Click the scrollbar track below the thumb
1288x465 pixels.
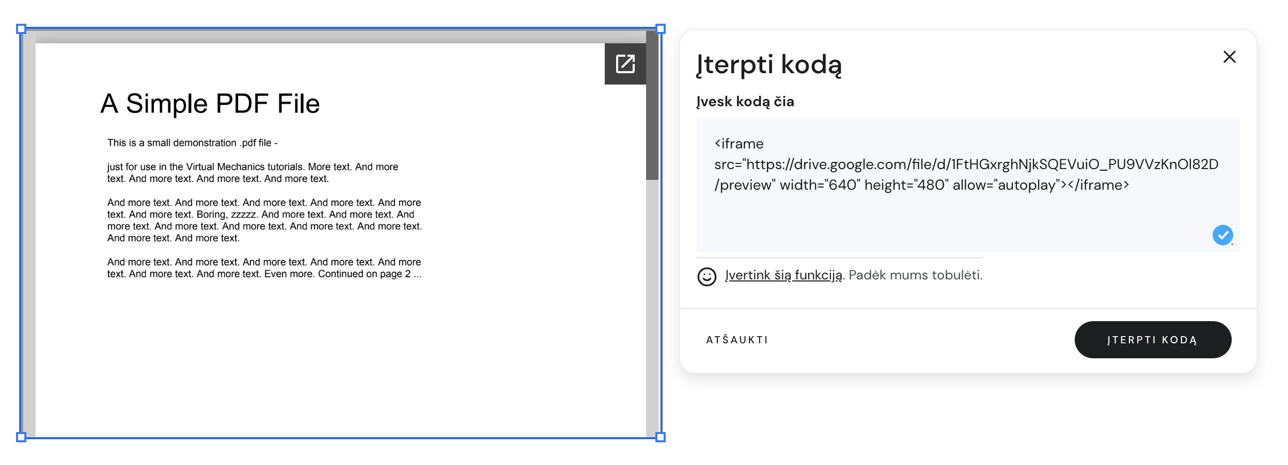click(652, 309)
